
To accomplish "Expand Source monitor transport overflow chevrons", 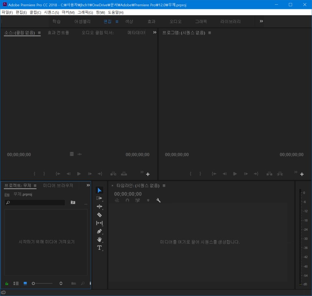I will pos(142,172).
